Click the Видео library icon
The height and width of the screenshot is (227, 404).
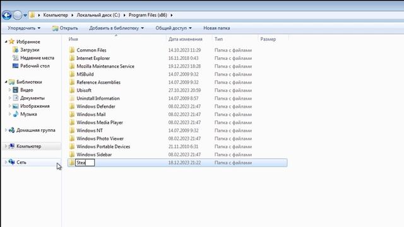click(x=15, y=90)
